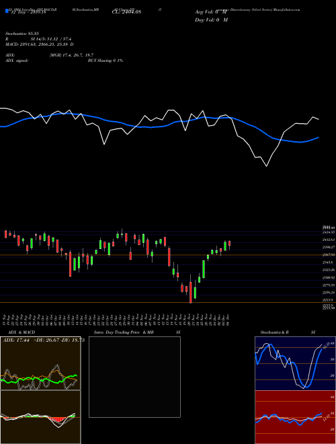Click the 2345.6 price axis label
Image resolution: width=336 pixels, height=444 pixels.
[329, 262]
